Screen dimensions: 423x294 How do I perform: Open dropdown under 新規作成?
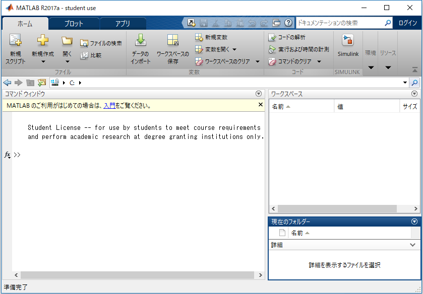click(x=43, y=61)
